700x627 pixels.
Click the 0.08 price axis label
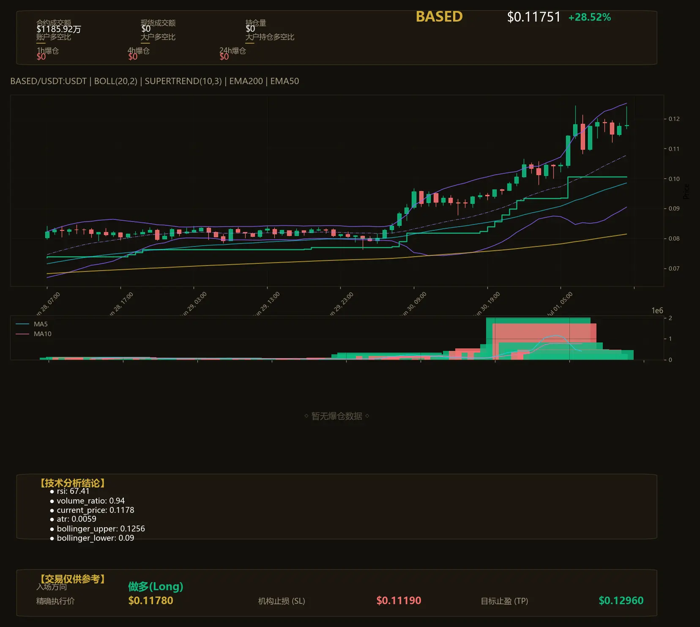674,238
